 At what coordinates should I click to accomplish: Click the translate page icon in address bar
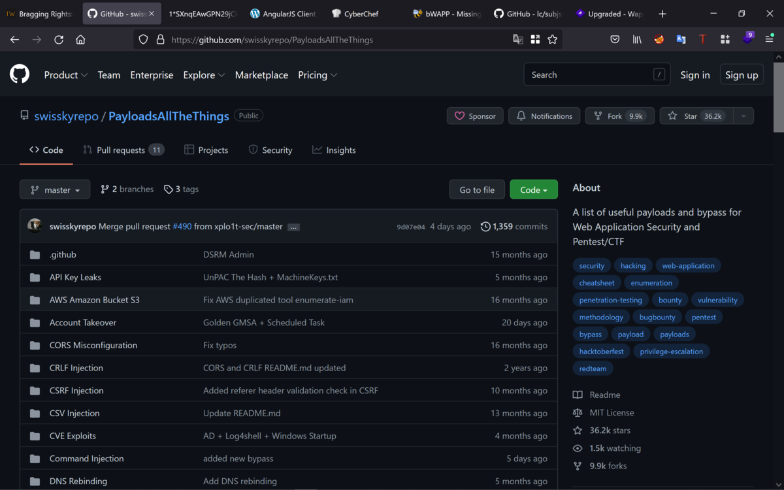pos(518,40)
